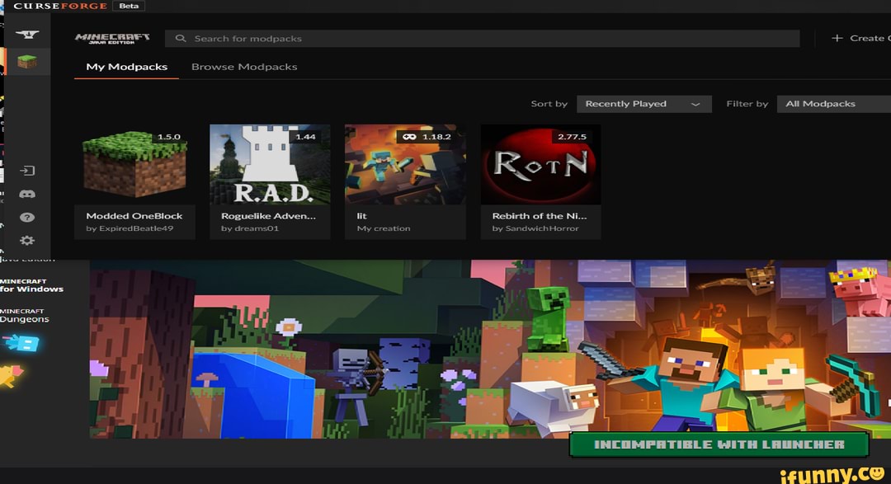Screen dimensions: 891x484
Task: Open Discord via the sidebar icon
Action: coord(29,193)
